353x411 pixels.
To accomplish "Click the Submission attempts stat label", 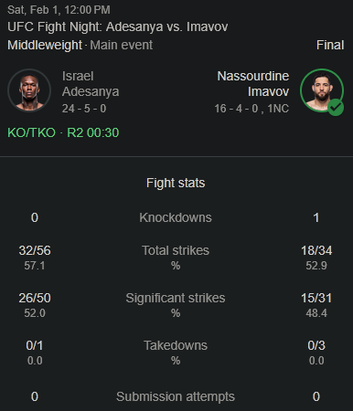I will tap(176, 396).
